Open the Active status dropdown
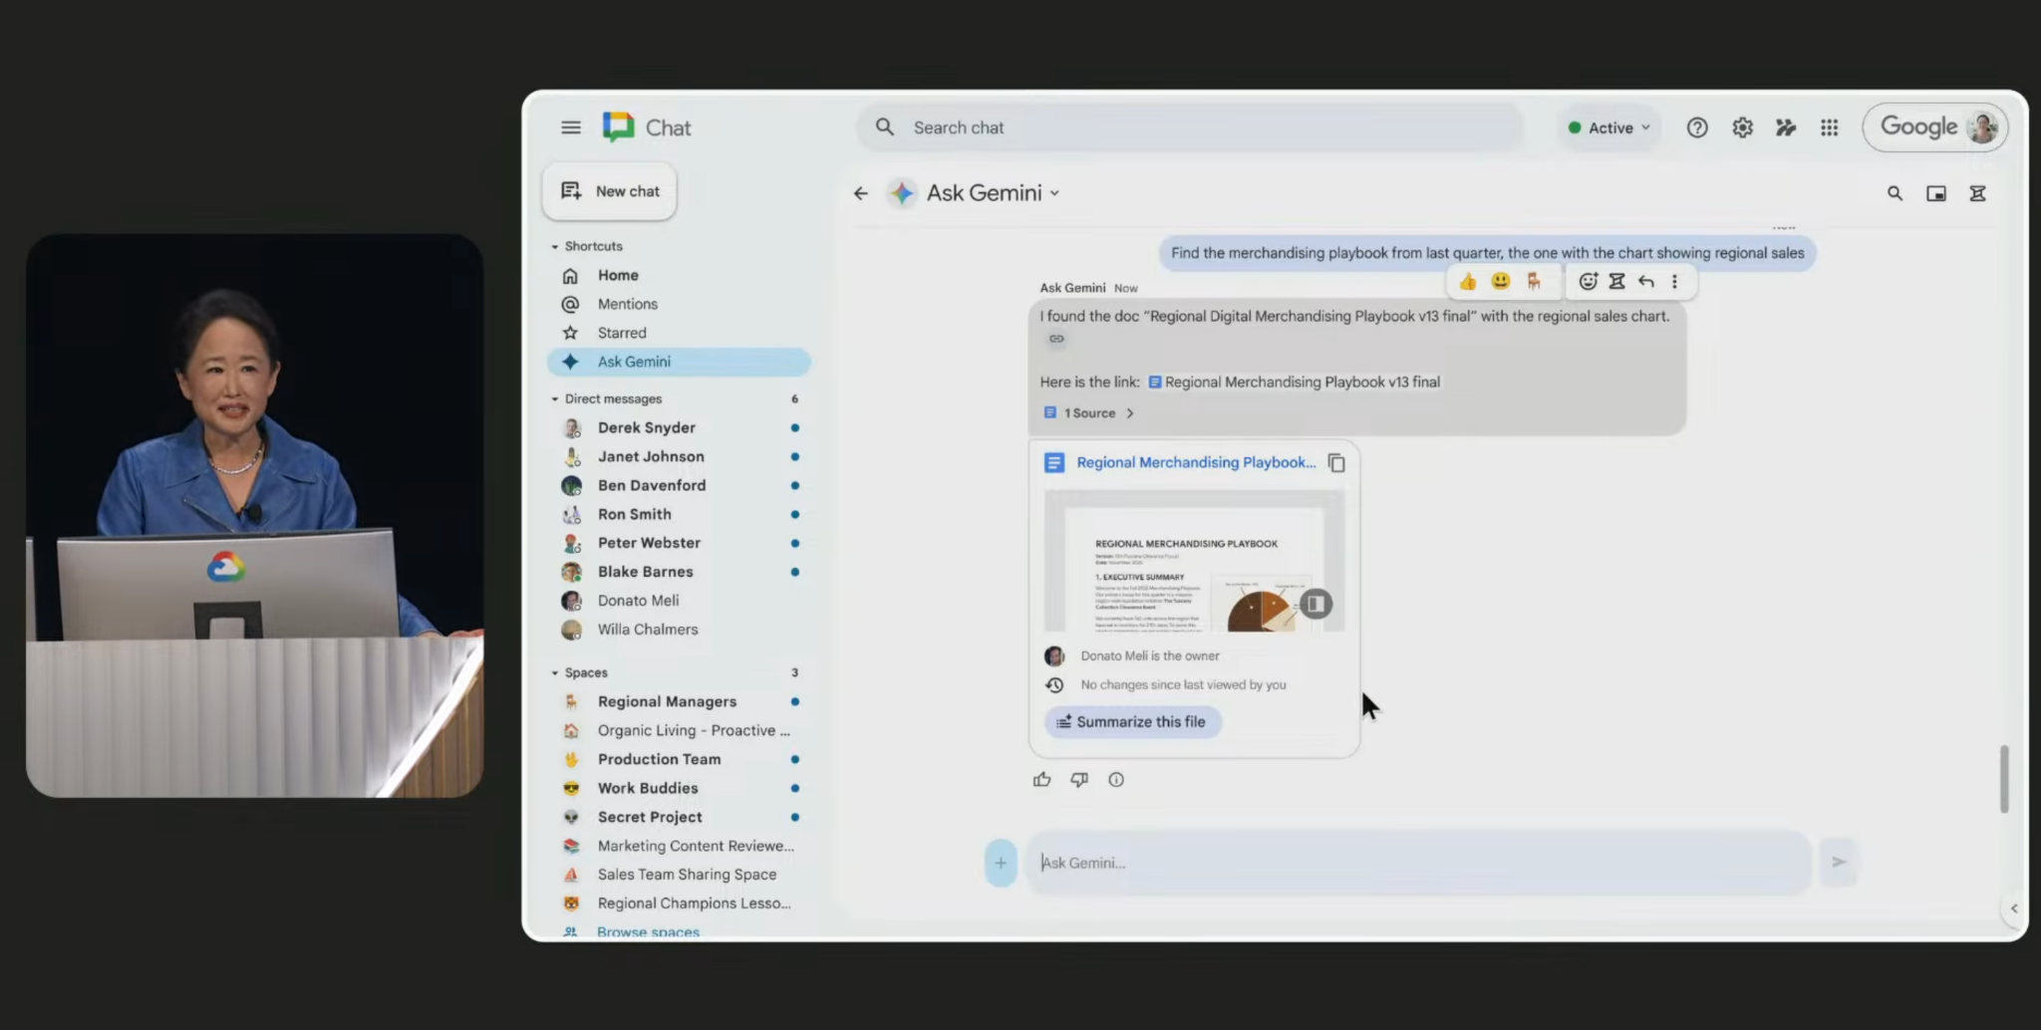Viewport: 2041px width, 1030px height. coord(1609,128)
